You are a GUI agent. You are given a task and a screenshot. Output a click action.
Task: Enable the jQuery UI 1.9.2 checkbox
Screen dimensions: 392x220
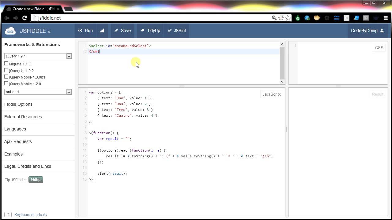pyautogui.click(x=6, y=70)
